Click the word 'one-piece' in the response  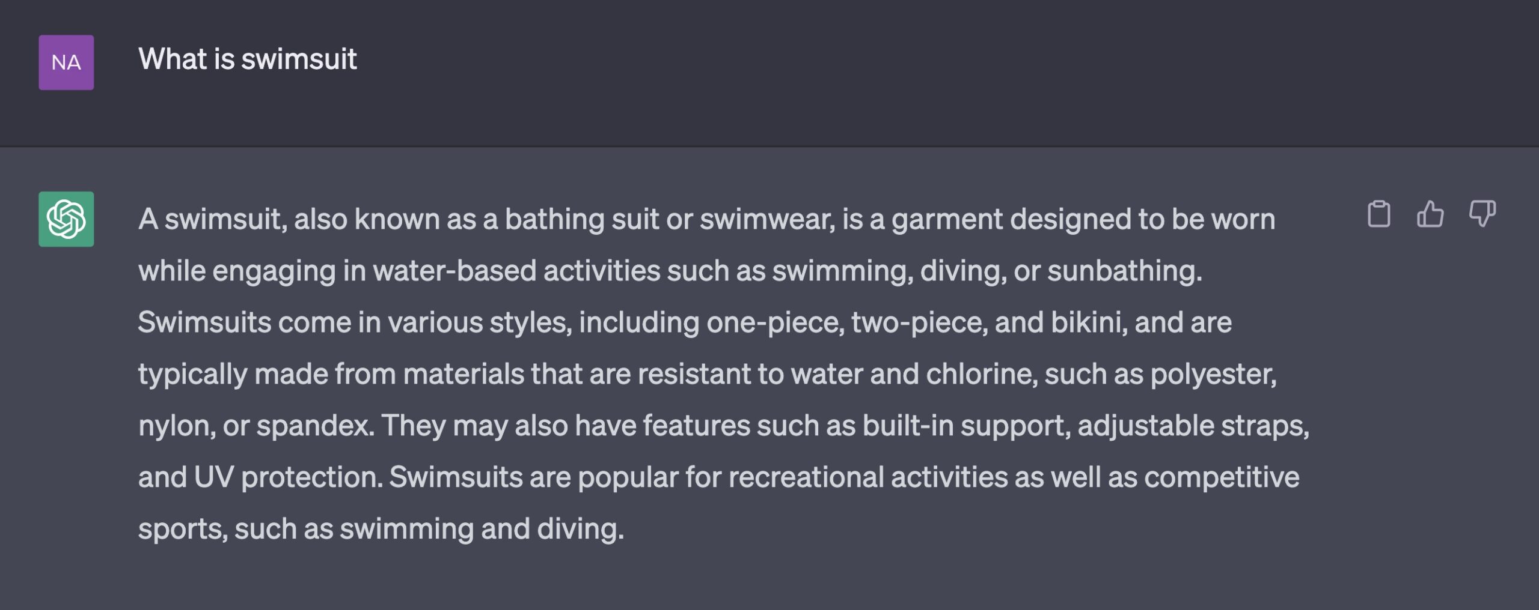pyautogui.click(x=773, y=324)
